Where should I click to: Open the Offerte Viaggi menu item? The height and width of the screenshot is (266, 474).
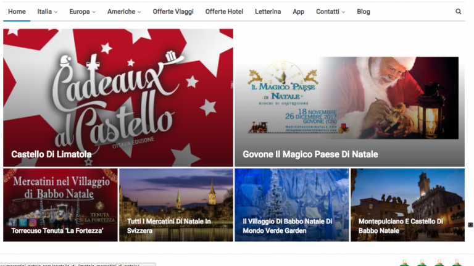pyautogui.click(x=173, y=12)
